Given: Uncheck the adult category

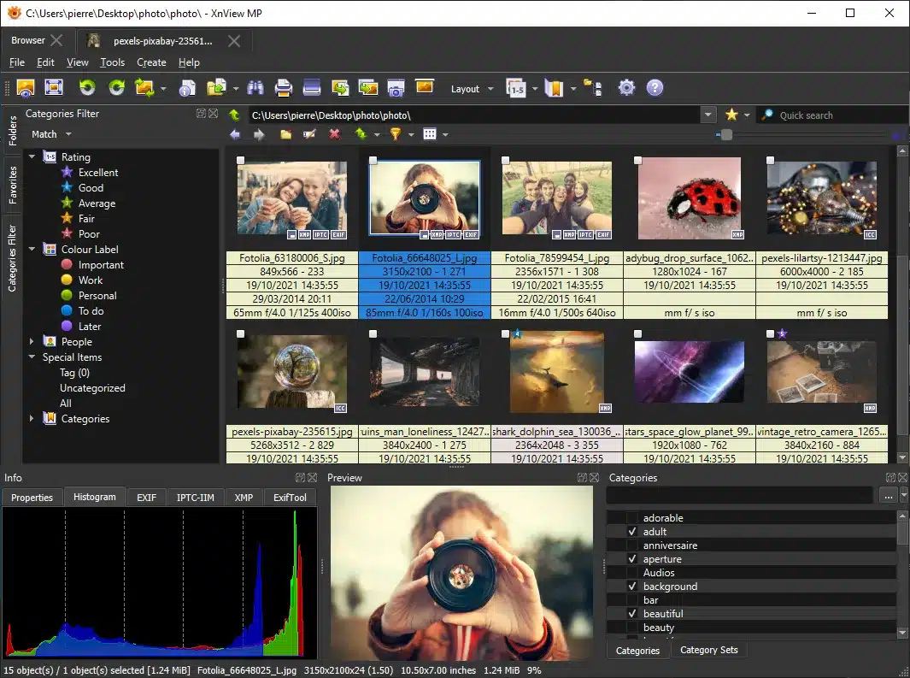Looking at the screenshot, I should (631, 531).
